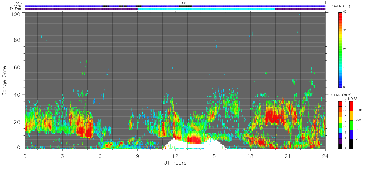
Task: Click the NOISE color scale bar
Action: 351,125
